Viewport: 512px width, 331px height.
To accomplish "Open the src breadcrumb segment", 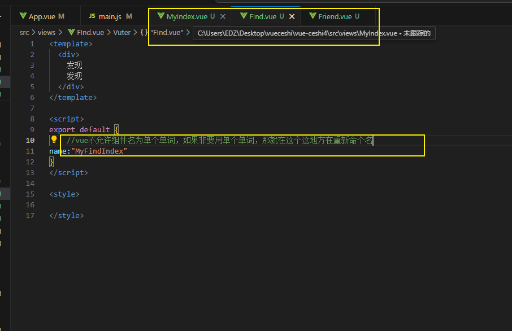I will [x=24, y=33].
